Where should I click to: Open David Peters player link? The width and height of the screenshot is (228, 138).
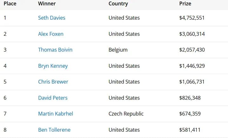(53, 98)
